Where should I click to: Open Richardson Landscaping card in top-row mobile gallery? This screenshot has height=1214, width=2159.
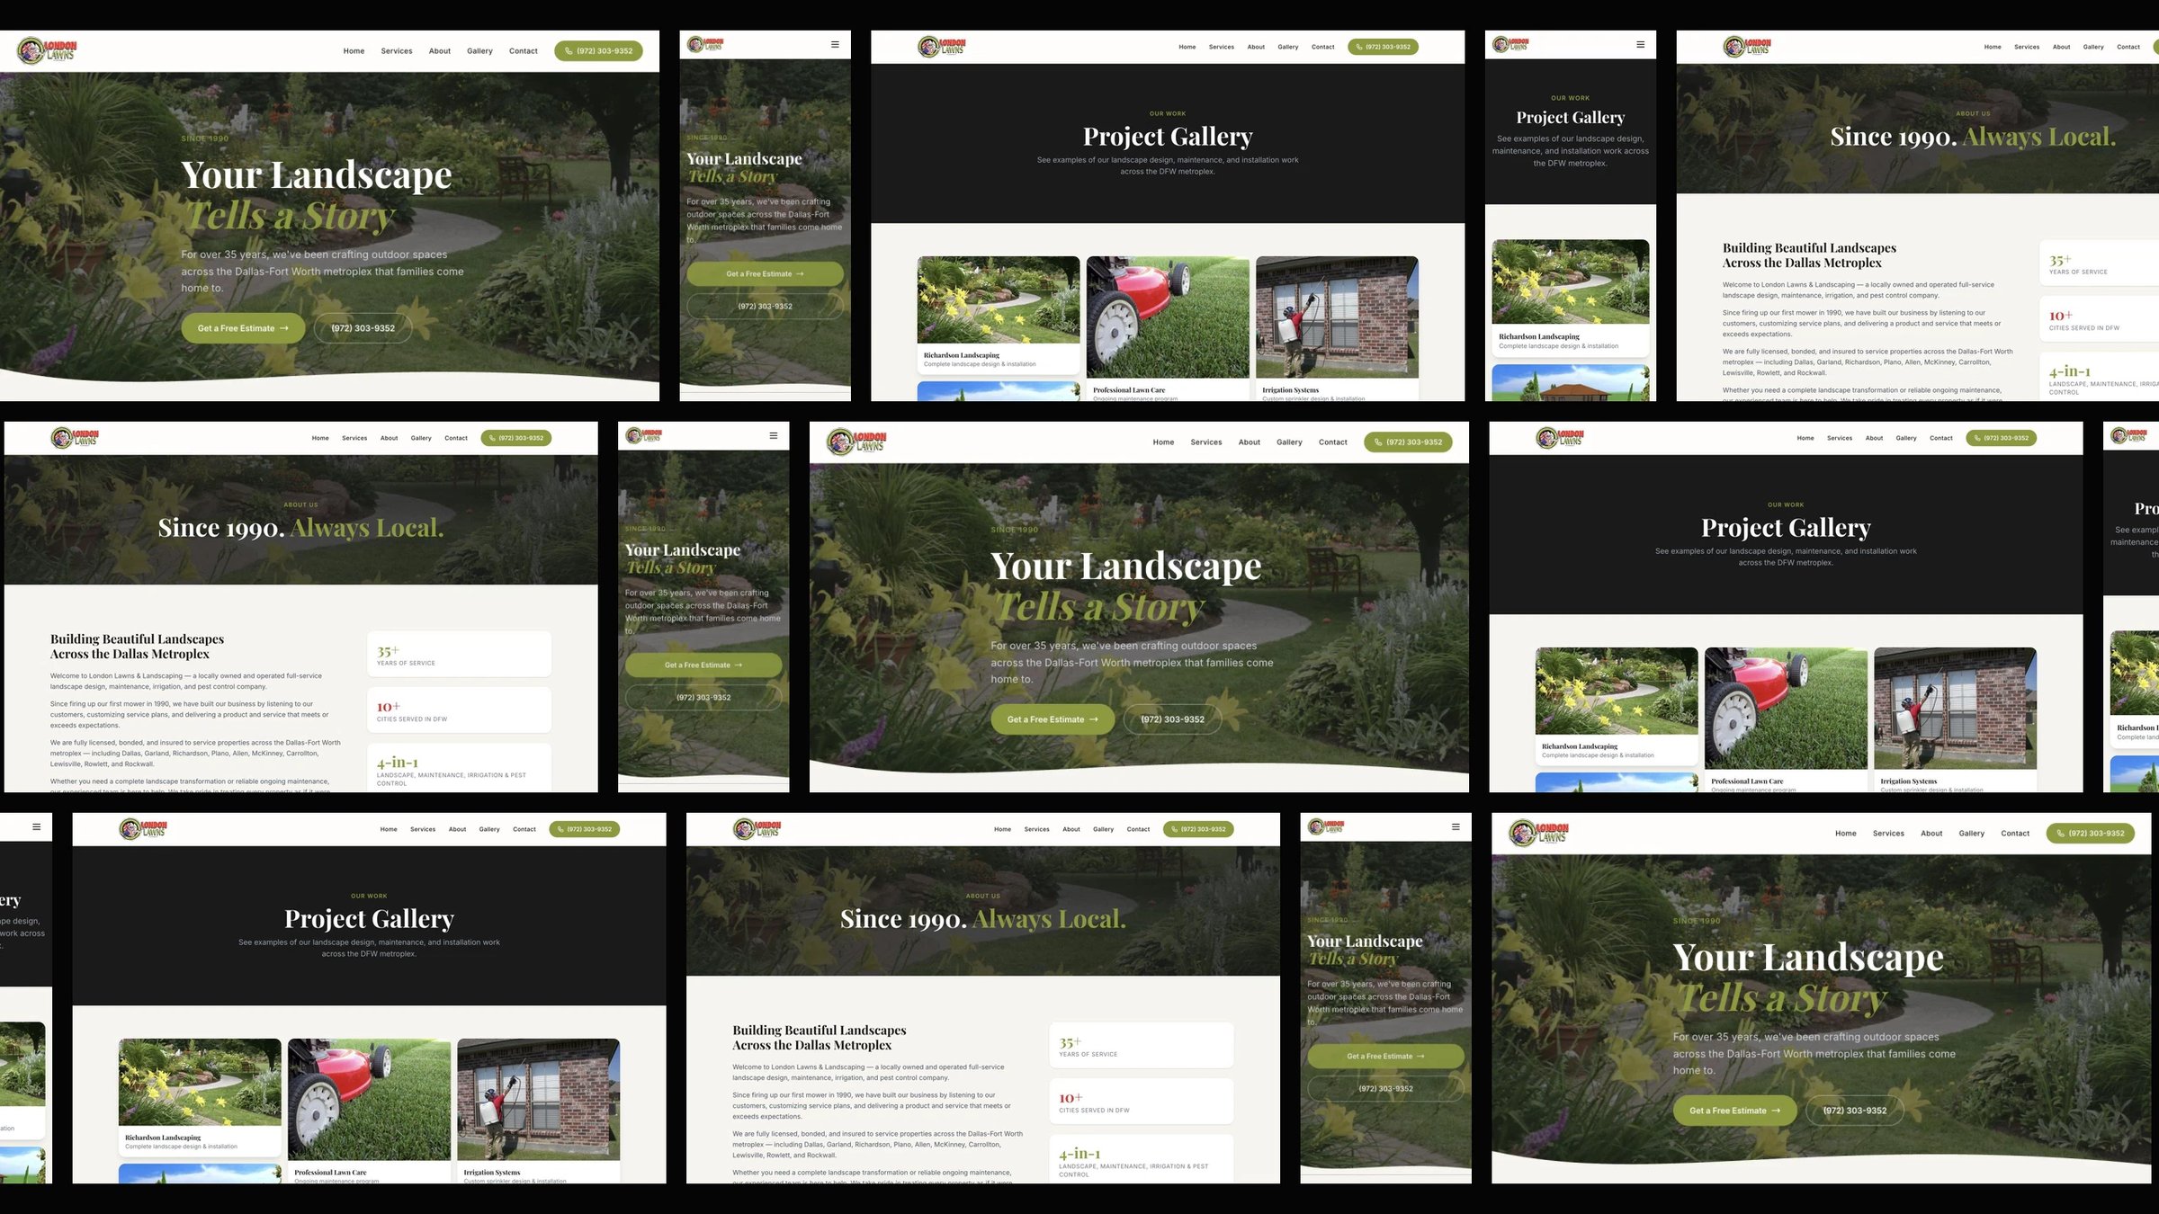tap(1571, 298)
